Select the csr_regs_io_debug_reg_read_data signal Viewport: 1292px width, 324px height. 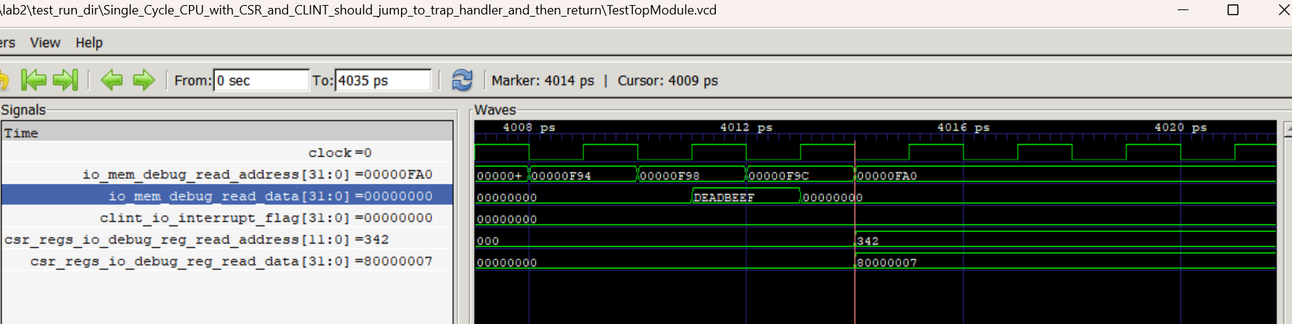coord(231,261)
